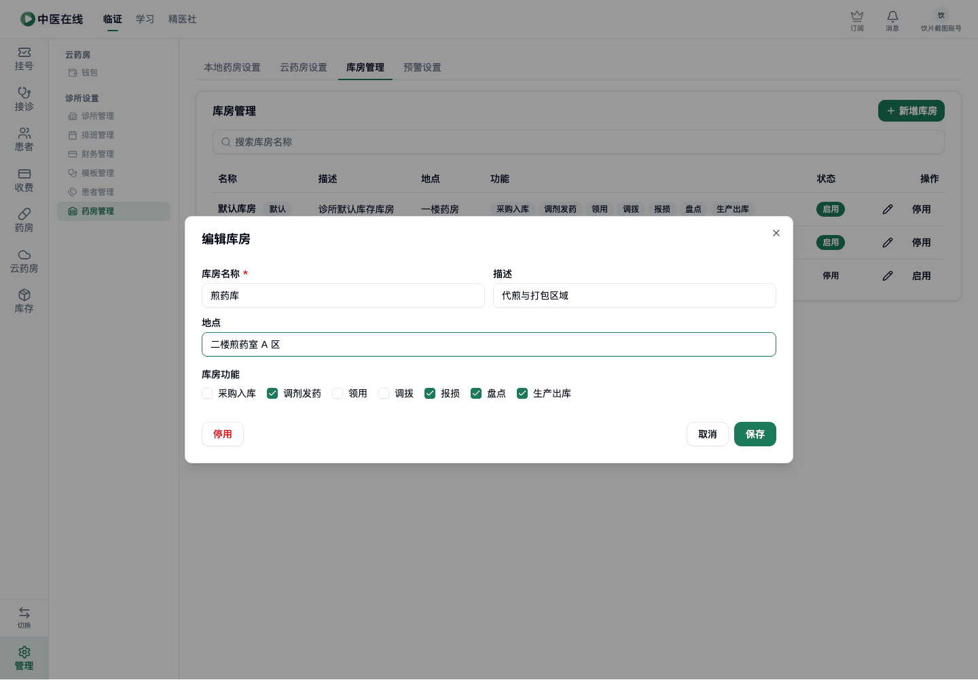Image resolution: width=978 pixels, height=680 pixels.
Task: Click 库房名称 field containing 煎药库
Action: click(343, 296)
